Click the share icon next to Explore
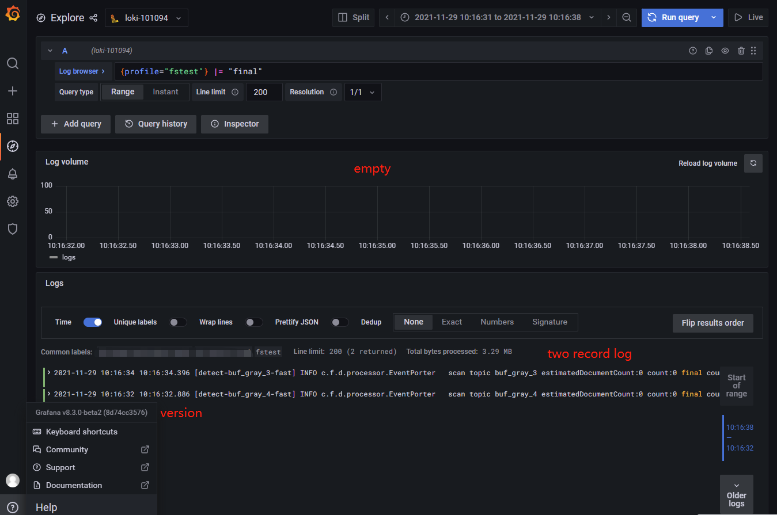The height and width of the screenshot is (515, 777). coord(94,18)
